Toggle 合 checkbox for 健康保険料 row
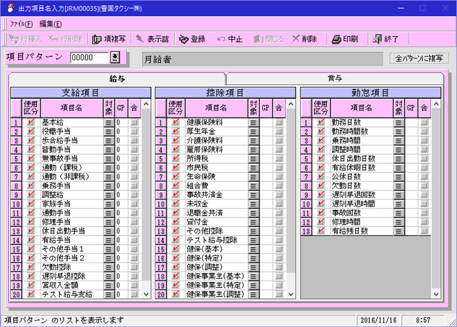This screenshot has width=457, height=327. (278, 123)
